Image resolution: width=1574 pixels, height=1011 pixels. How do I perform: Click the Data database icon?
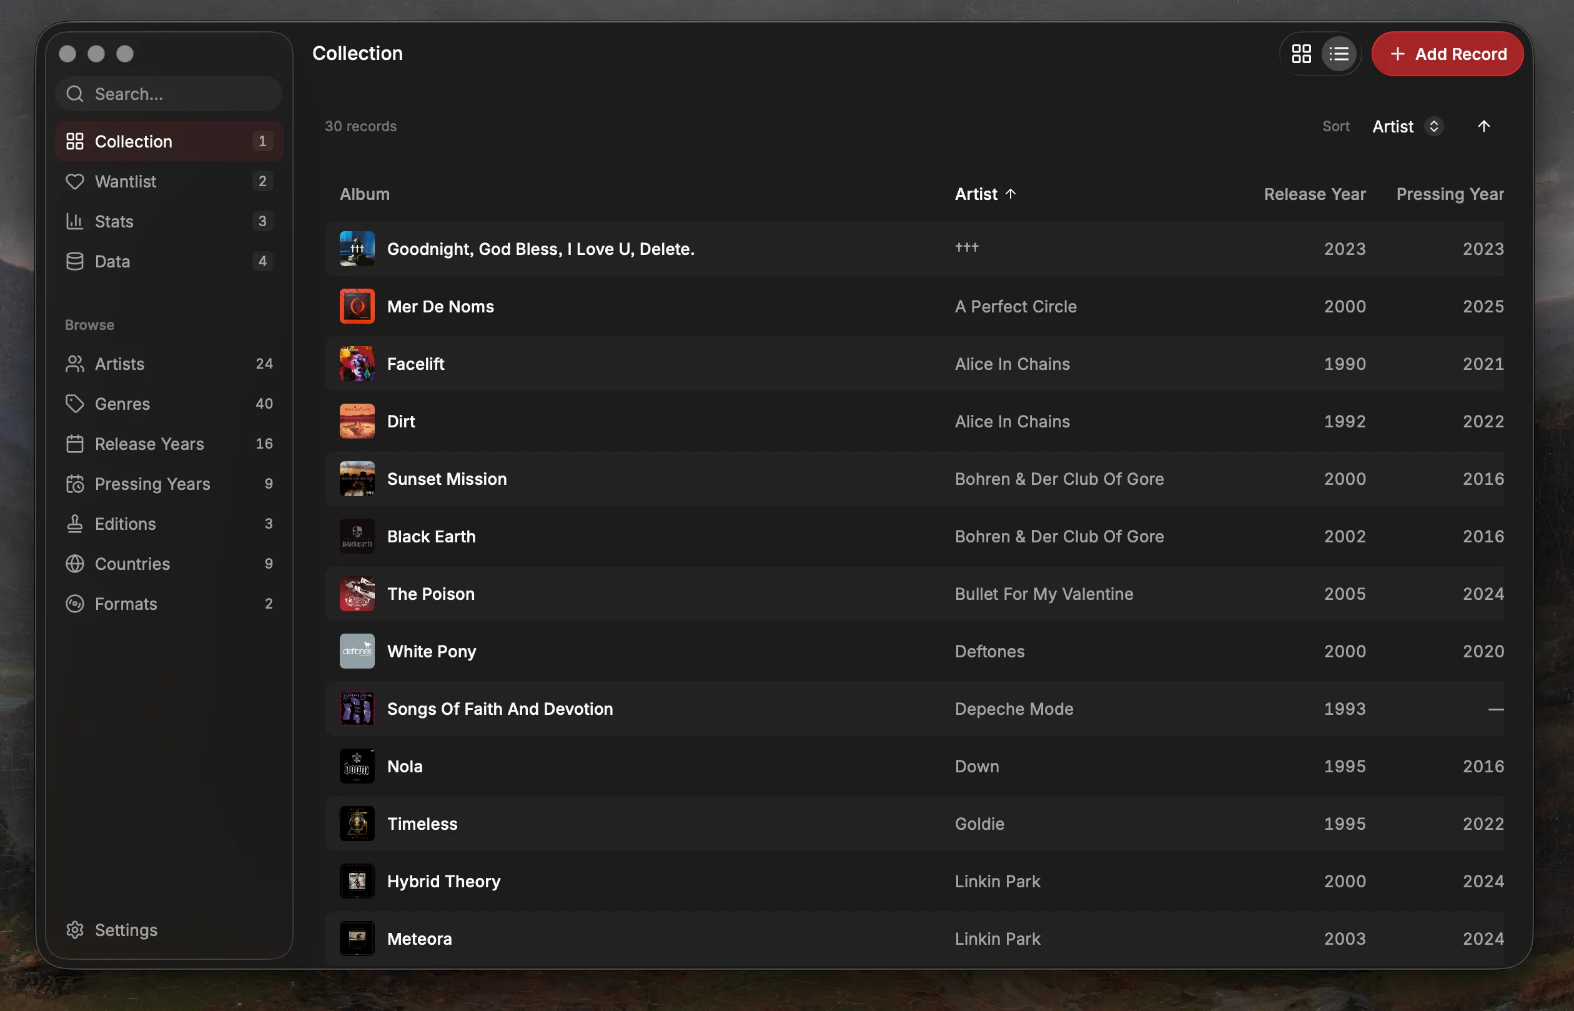pos(75,261)
